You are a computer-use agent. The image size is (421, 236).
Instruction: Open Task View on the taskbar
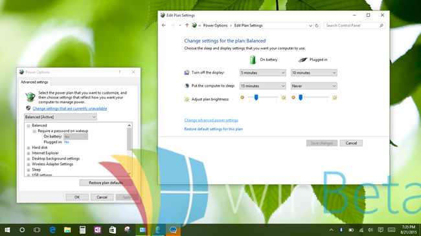37,230
